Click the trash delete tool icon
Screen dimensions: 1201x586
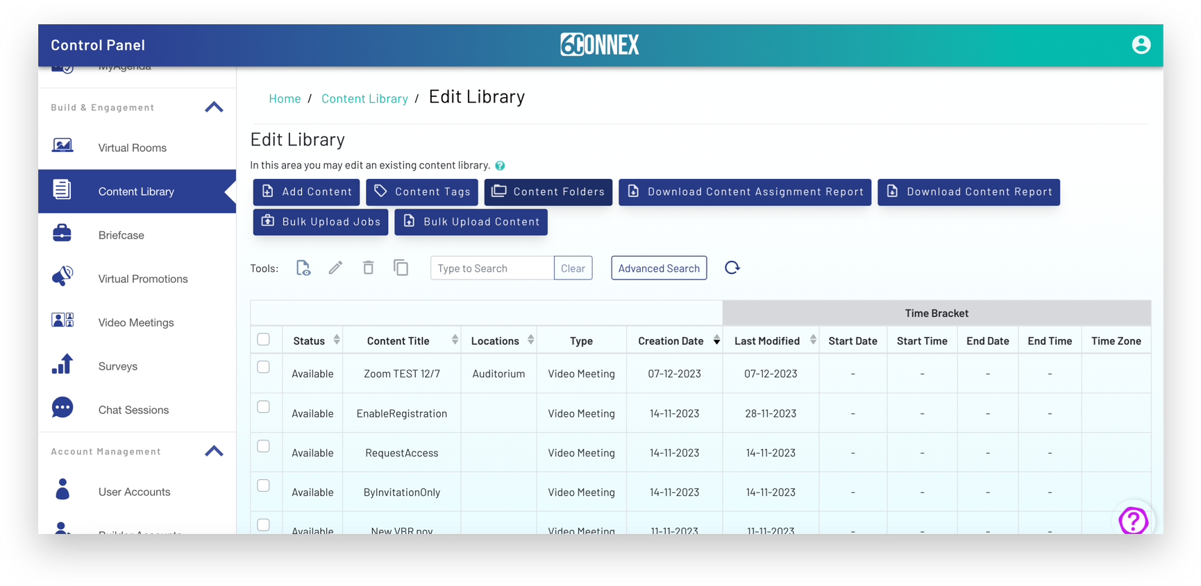(368, 268)
